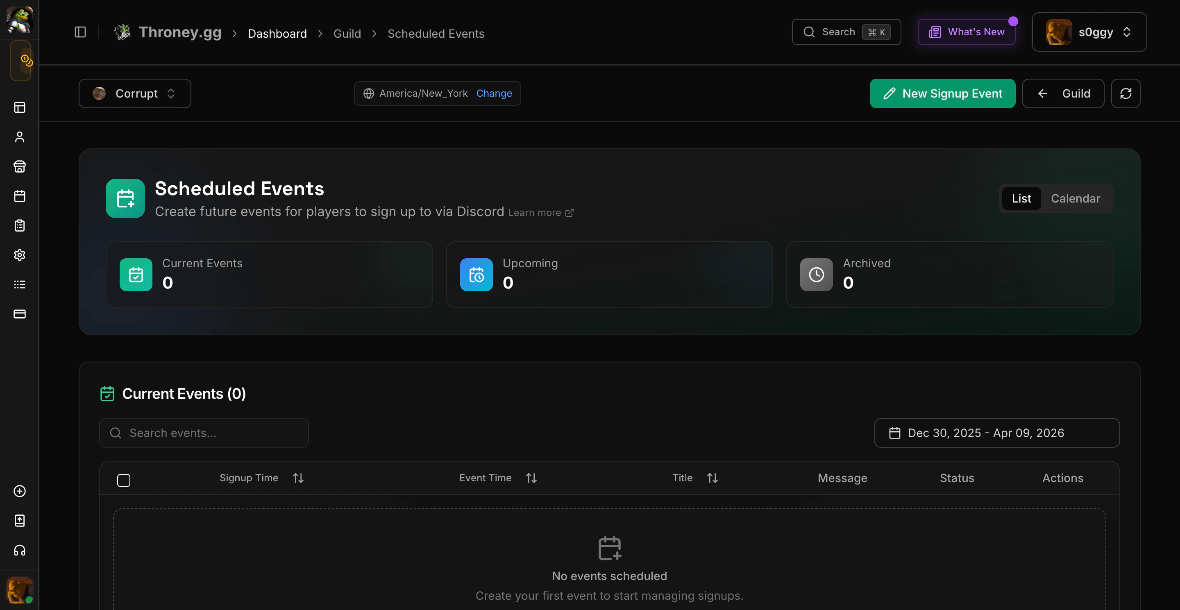Image resolution: width=1180 pixels, height=610 pixels.
Task: Click Change timezone link
Action: [x=494, y=93]
